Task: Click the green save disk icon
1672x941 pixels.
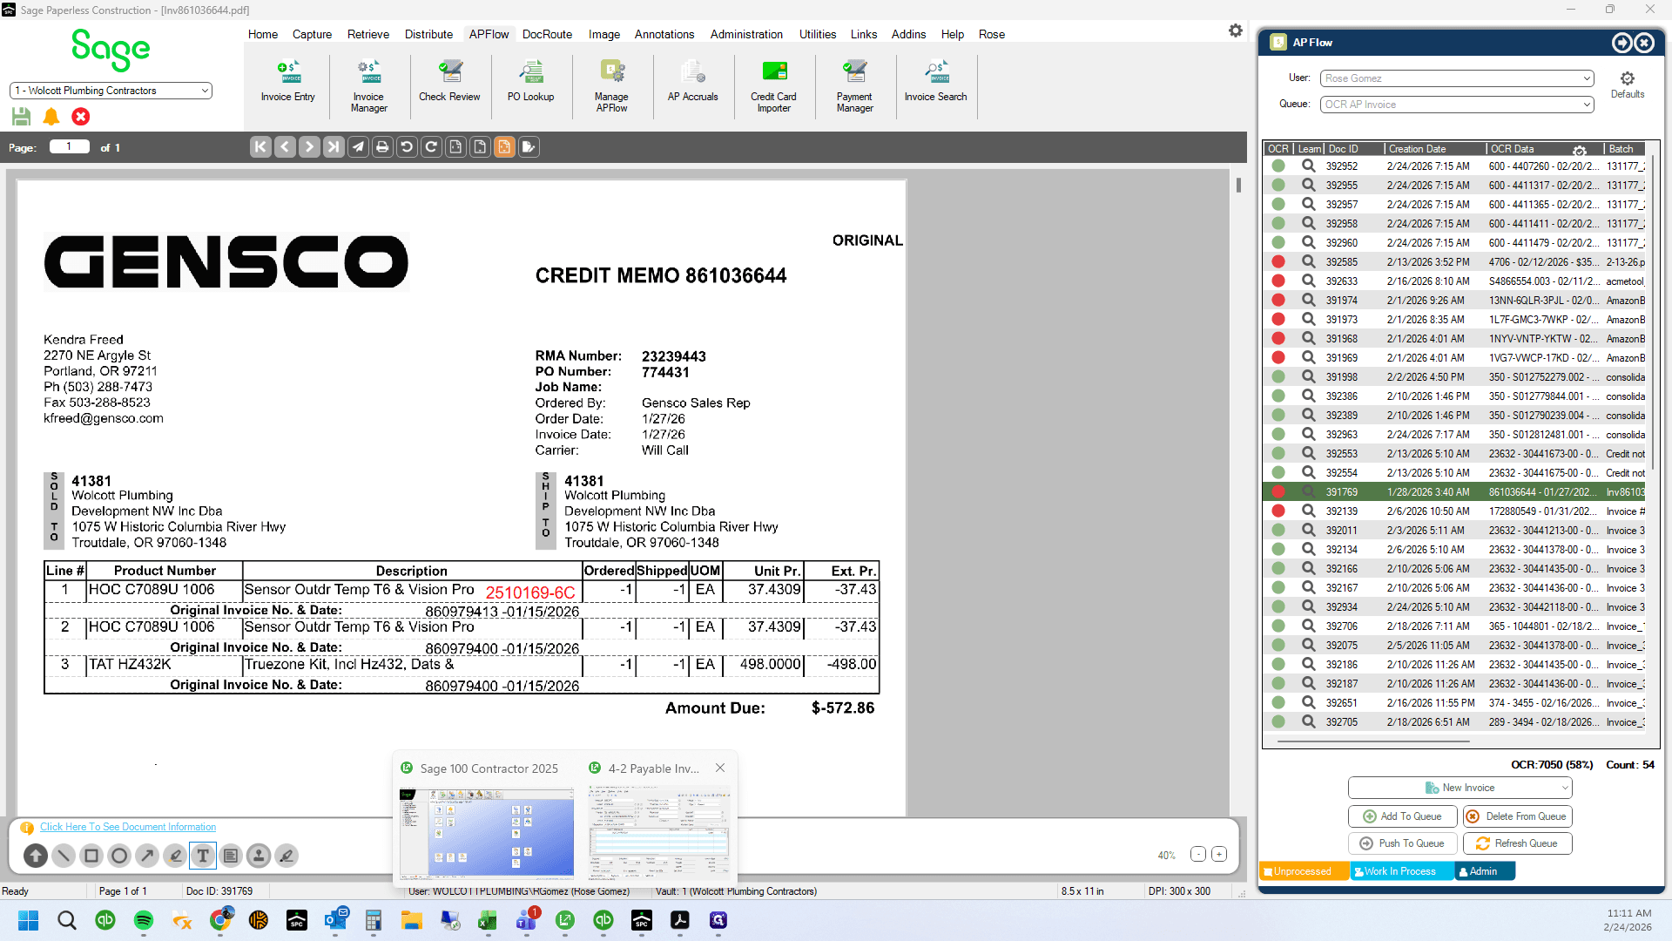Action: pos(22,116)
